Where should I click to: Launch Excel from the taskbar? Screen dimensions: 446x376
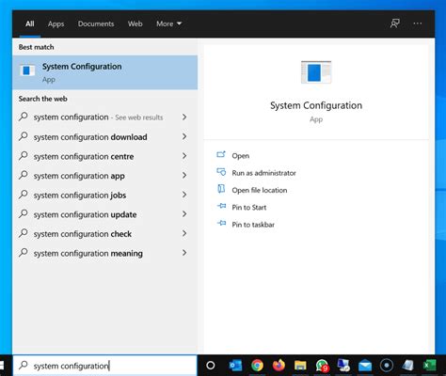point(430,366)
